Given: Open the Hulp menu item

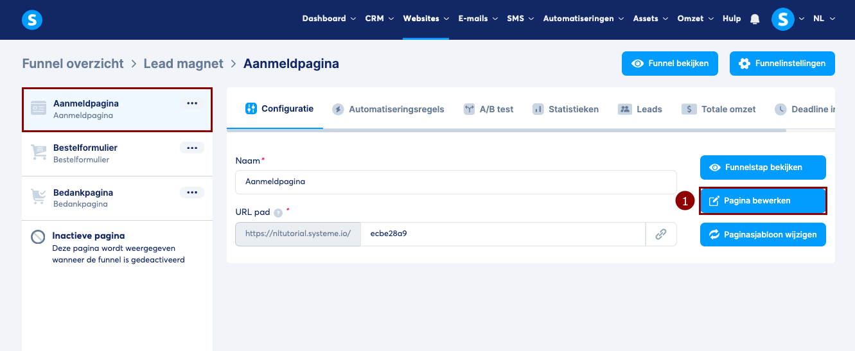Looking at the screenshot, I should (732, 19).
